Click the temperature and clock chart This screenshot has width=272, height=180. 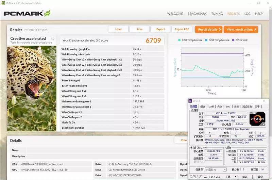point(212,67)
